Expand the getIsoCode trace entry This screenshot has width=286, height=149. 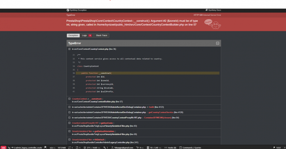pos(69,123)
